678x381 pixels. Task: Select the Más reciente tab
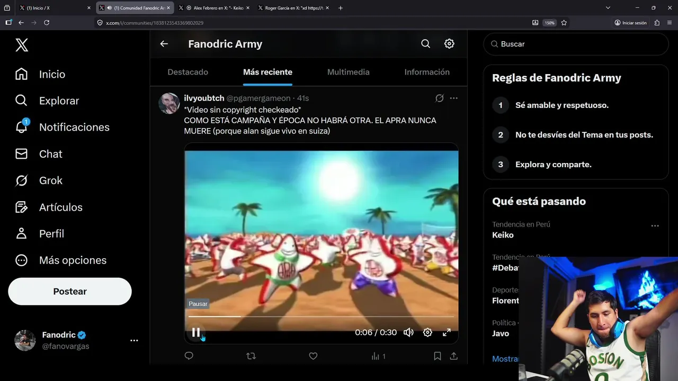pos(267,72)
